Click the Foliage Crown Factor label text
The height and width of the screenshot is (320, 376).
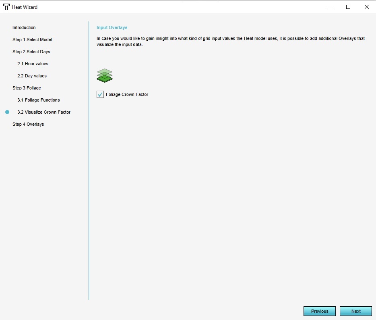pyautogui.click(x=127, y=94)
